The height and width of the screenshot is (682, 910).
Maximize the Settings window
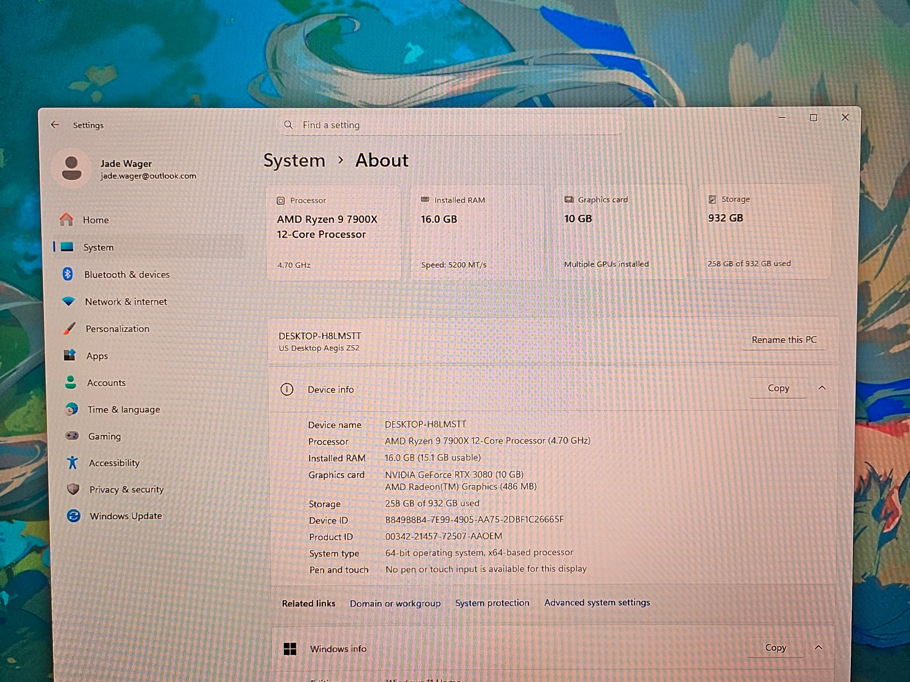(x=813, y=118)
